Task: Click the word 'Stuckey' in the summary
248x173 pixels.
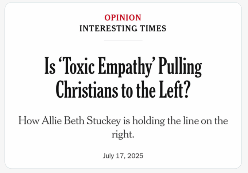Action: (104, 121)
